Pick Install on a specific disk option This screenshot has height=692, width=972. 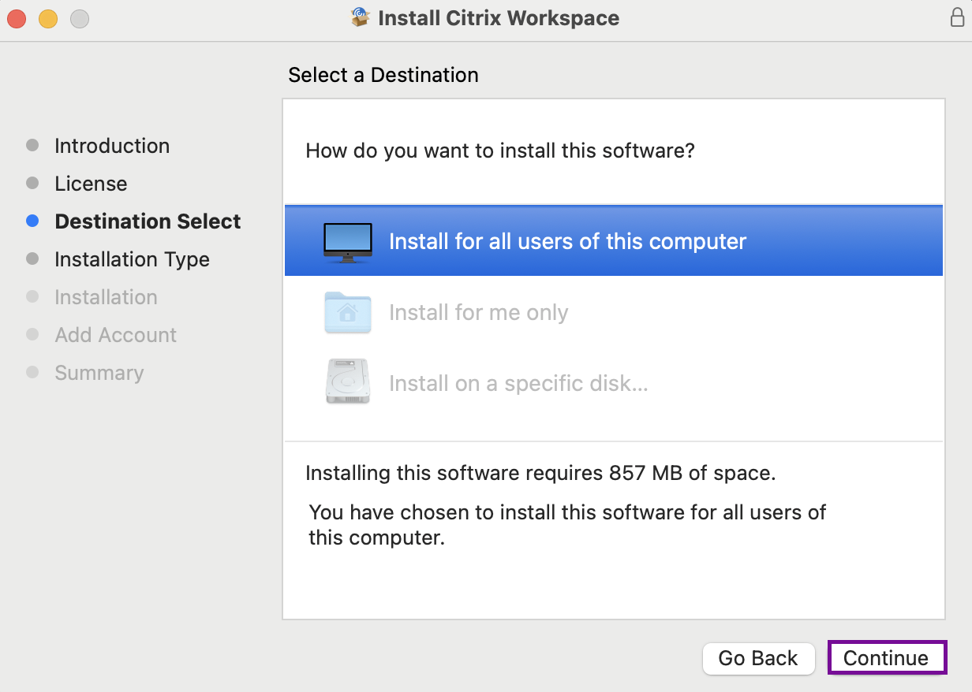614,384
